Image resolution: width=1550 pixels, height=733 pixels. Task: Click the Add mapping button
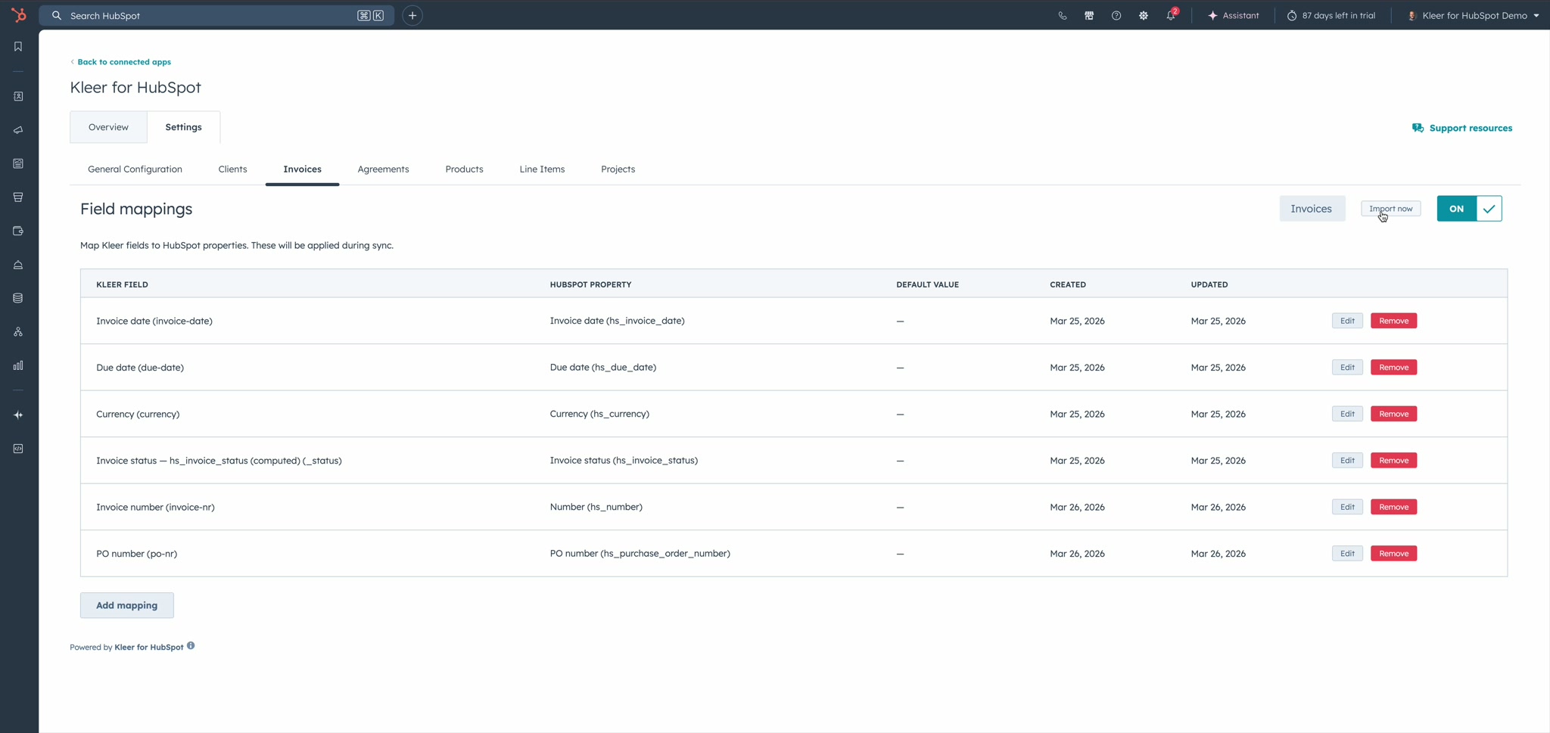127,605
